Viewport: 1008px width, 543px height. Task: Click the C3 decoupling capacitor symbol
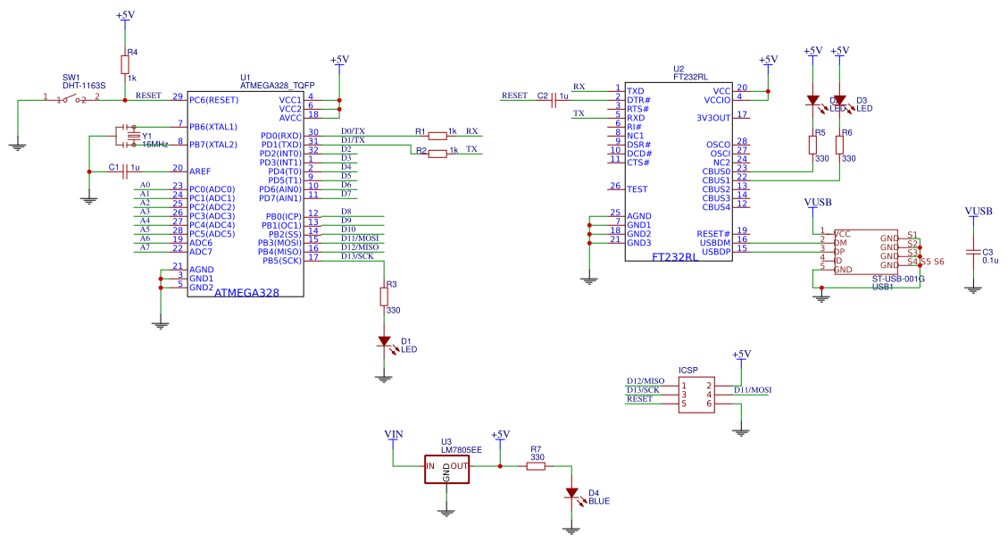(x=973, y=252)
